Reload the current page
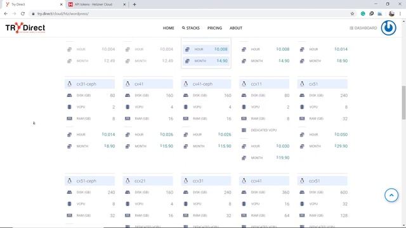 (x=23, y=14)
